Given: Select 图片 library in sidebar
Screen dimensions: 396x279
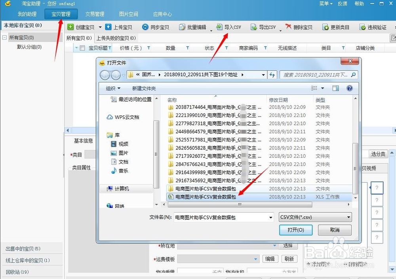Looking at the screenshot, I should (120, 153).
